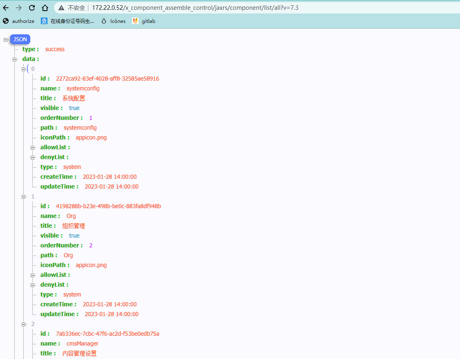Collapse the data array node
Image resolution: width=460 pixels, height=359 pixels.
pos(15,59)
